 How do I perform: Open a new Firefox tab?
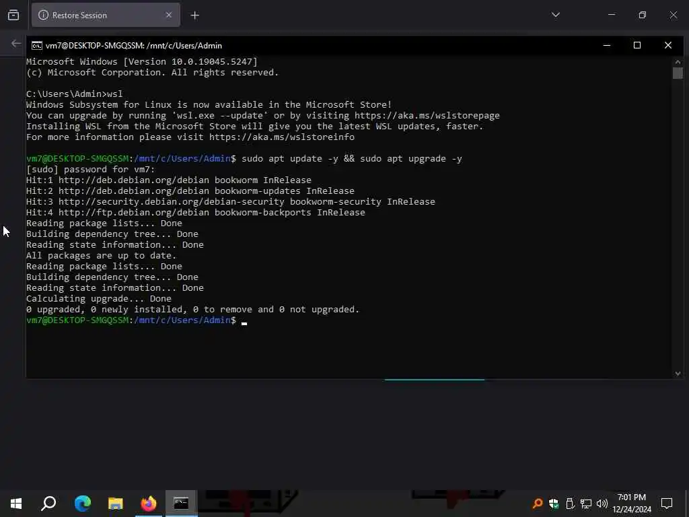click(x=194, y=15)
